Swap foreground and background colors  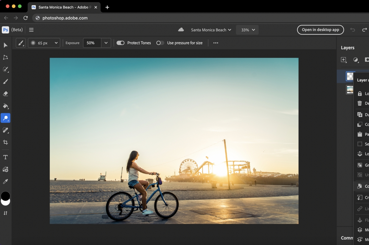(x=5, y=213)
